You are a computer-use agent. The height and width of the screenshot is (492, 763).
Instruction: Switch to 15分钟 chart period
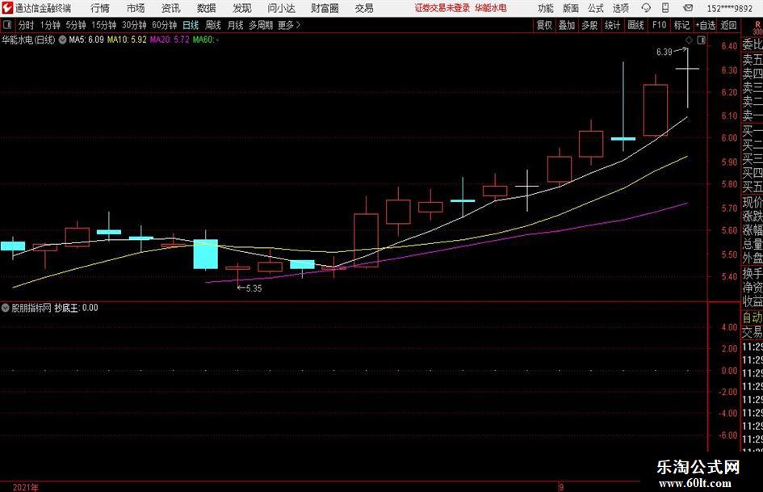[103, 25]
